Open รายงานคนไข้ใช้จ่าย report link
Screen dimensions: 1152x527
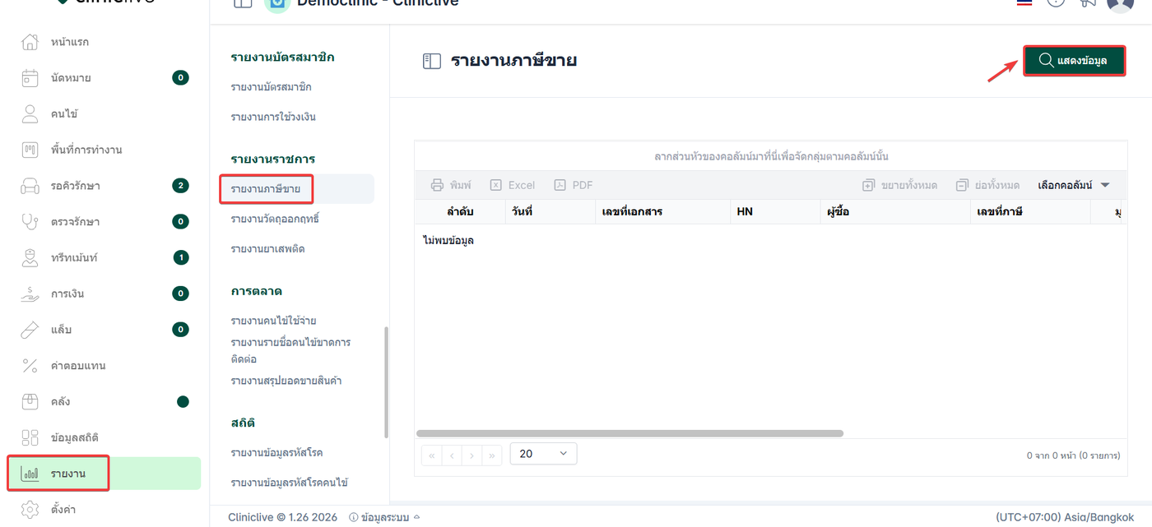(273, 321)
